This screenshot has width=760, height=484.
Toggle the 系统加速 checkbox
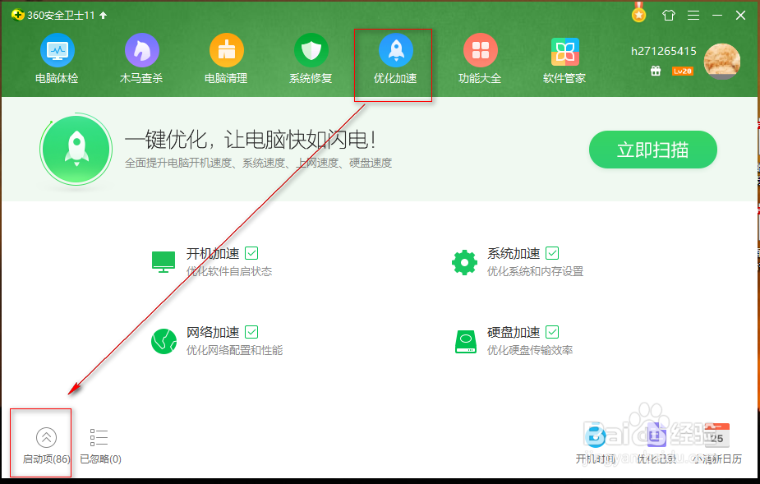tap(551, 252)
